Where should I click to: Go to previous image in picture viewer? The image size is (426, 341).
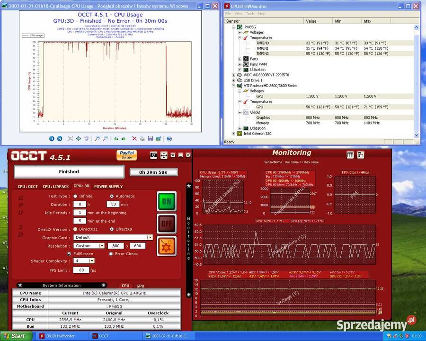pos(52,139)
